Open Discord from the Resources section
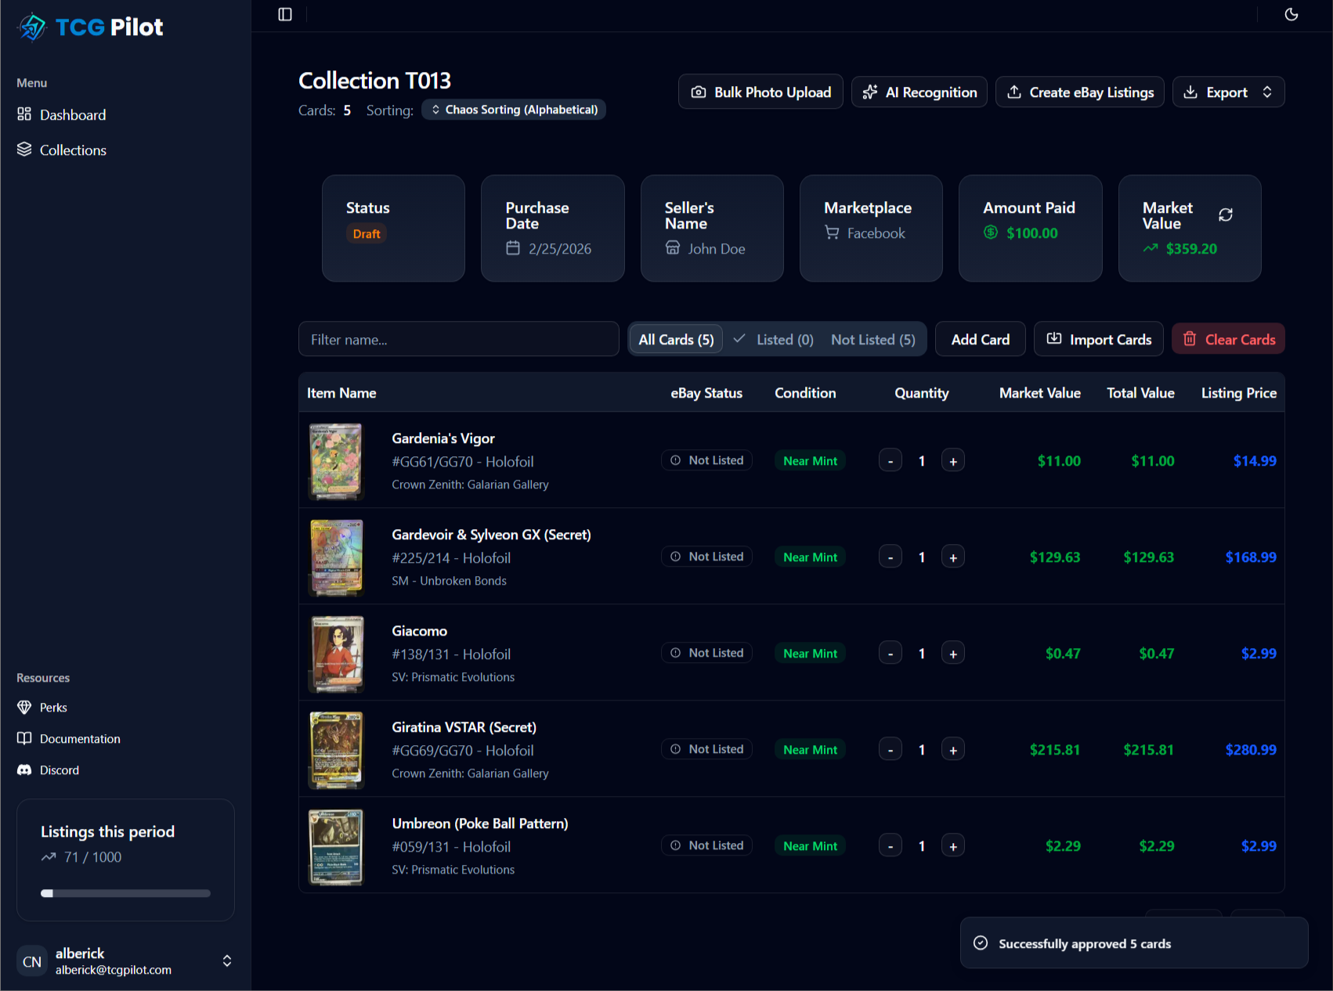1333x991 pixels. 59,769
